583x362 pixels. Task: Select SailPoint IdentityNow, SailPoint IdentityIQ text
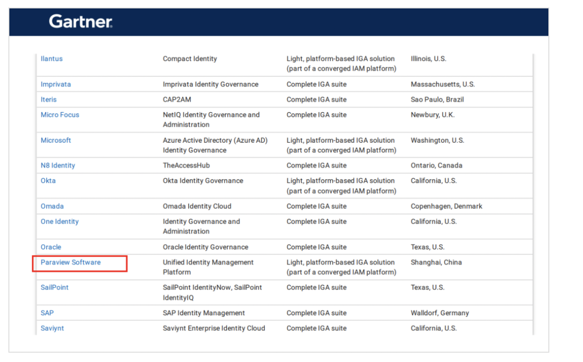tap(212, 293)
